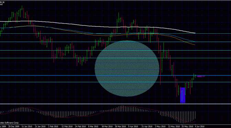Click the 21 Apr 2010 axis date
Image resolution: width=231 pixels, height=128 pixels.
click(x=147, y=127)
